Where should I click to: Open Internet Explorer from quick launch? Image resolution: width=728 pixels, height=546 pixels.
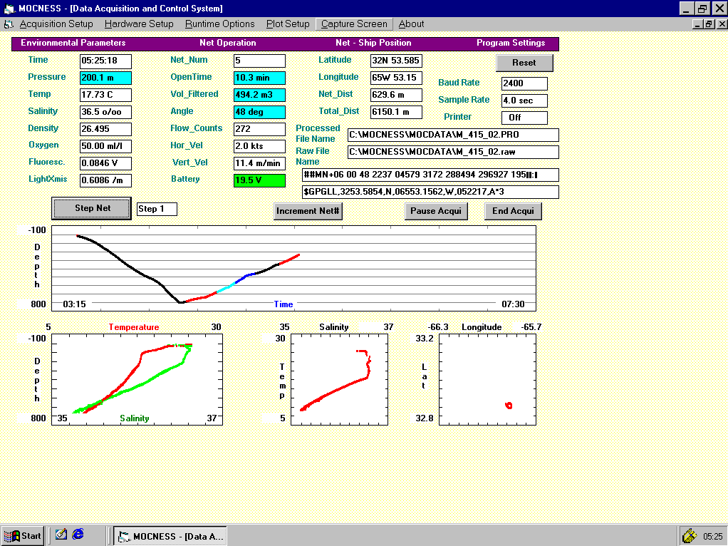(78, 535)
